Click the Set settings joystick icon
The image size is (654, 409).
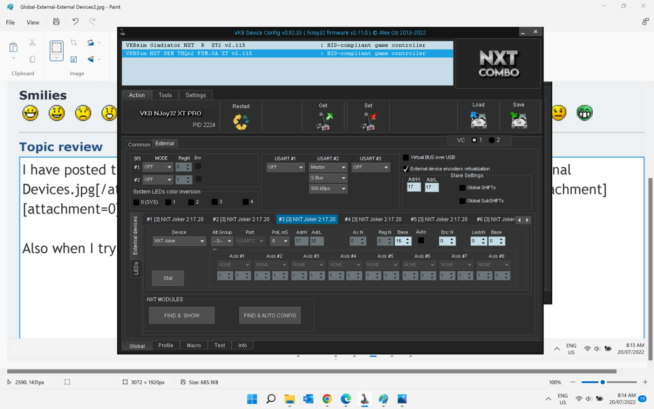369,121
